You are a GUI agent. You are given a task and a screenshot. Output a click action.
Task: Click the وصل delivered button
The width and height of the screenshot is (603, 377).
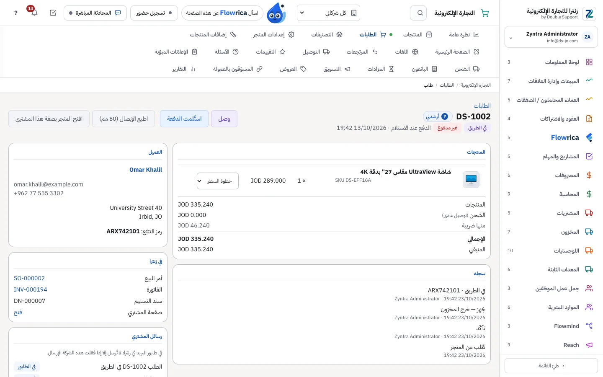[224, 119]
